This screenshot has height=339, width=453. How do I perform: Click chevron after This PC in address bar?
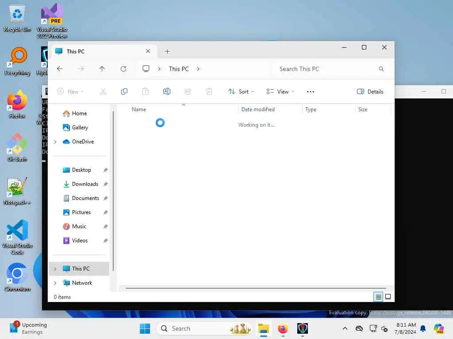click(x=198, y=69)
